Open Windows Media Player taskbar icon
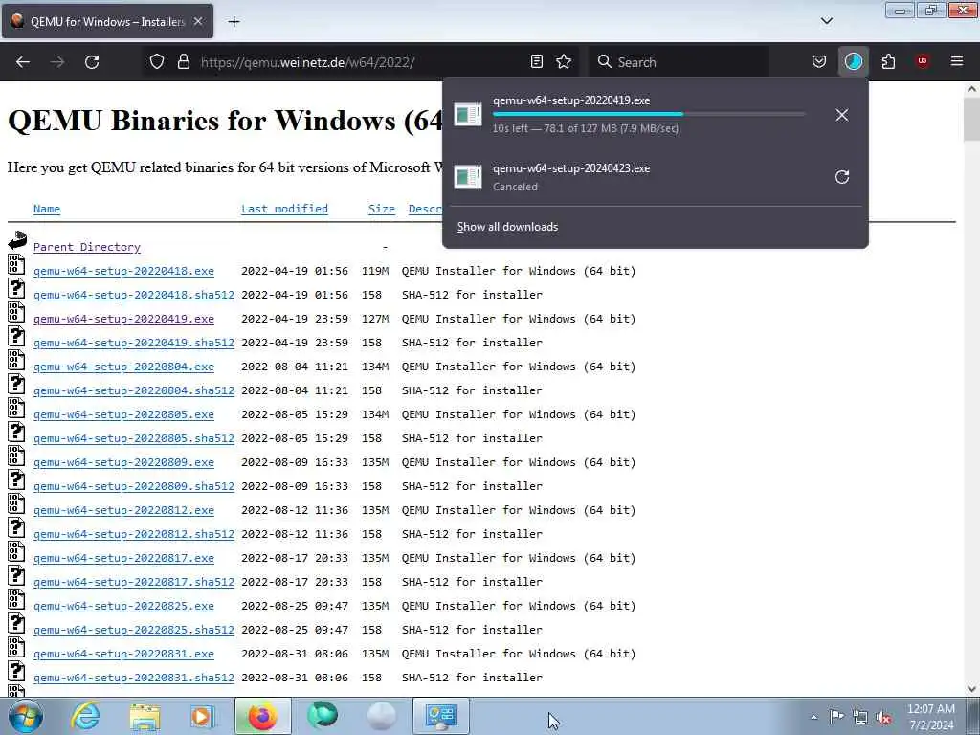Image resolution: width=980 pixels, height=735 pixels. (x=202, y=716)
